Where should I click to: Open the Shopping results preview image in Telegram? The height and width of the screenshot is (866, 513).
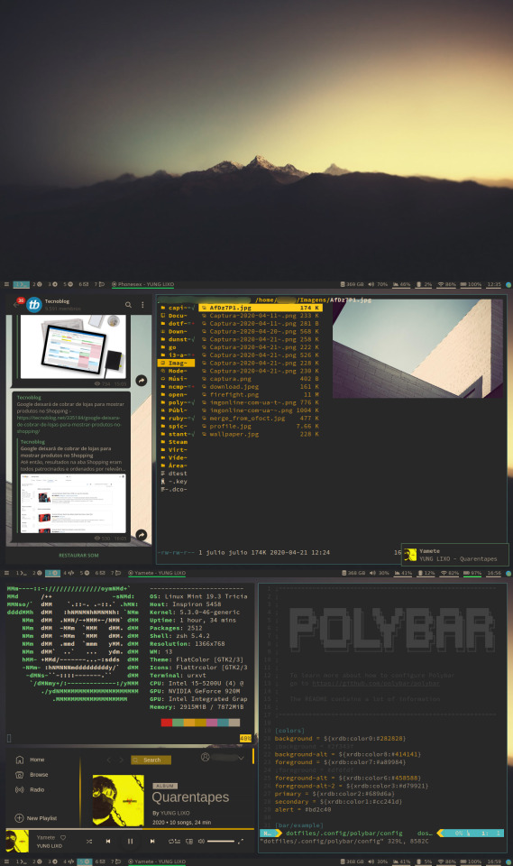(73, 502)
